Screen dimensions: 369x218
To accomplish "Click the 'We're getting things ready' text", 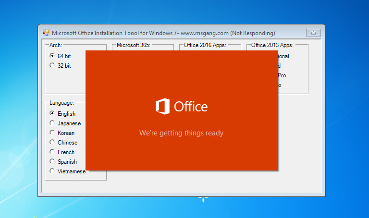I will (x=181, y=133).
